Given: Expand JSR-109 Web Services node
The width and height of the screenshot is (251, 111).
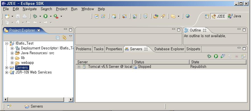Looking at the screenshot, I should coord(7,72).
